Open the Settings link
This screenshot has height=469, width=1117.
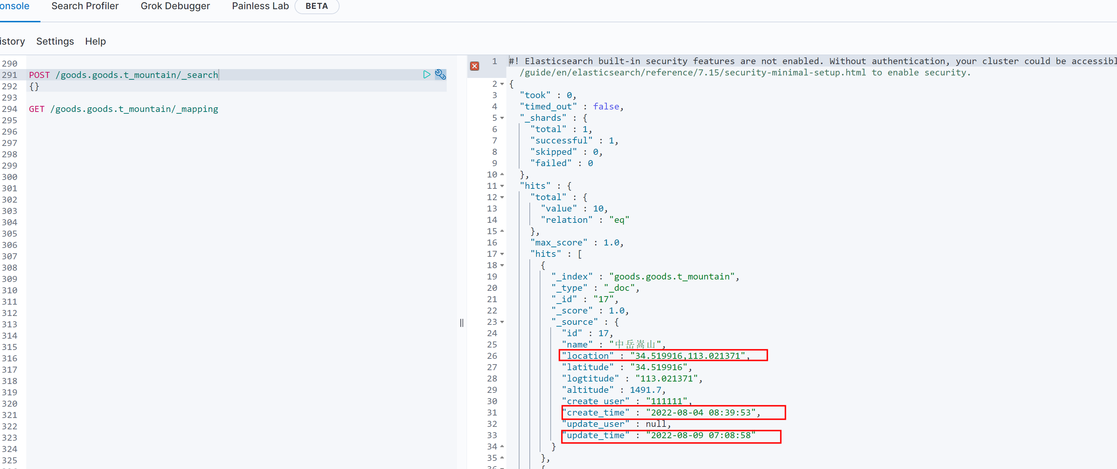55,41
